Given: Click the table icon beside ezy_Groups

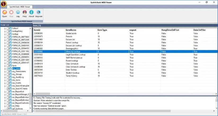Looking at the screenshot, I should point(11,74).
